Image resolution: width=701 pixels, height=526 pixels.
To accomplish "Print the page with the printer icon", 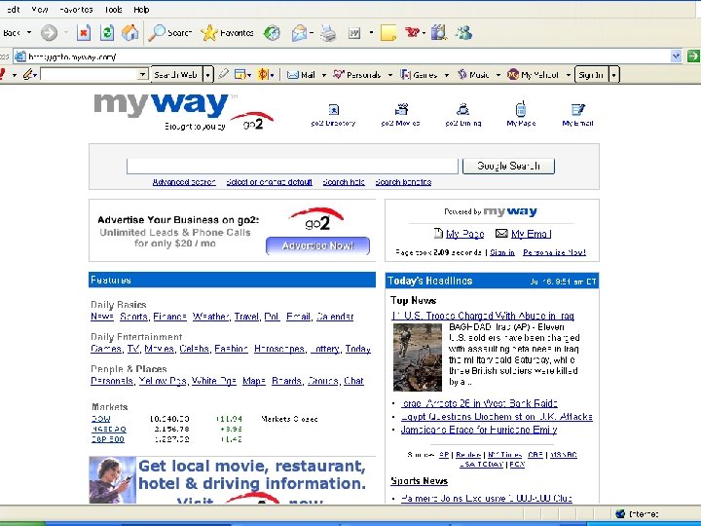I will [x=328, y=33].
